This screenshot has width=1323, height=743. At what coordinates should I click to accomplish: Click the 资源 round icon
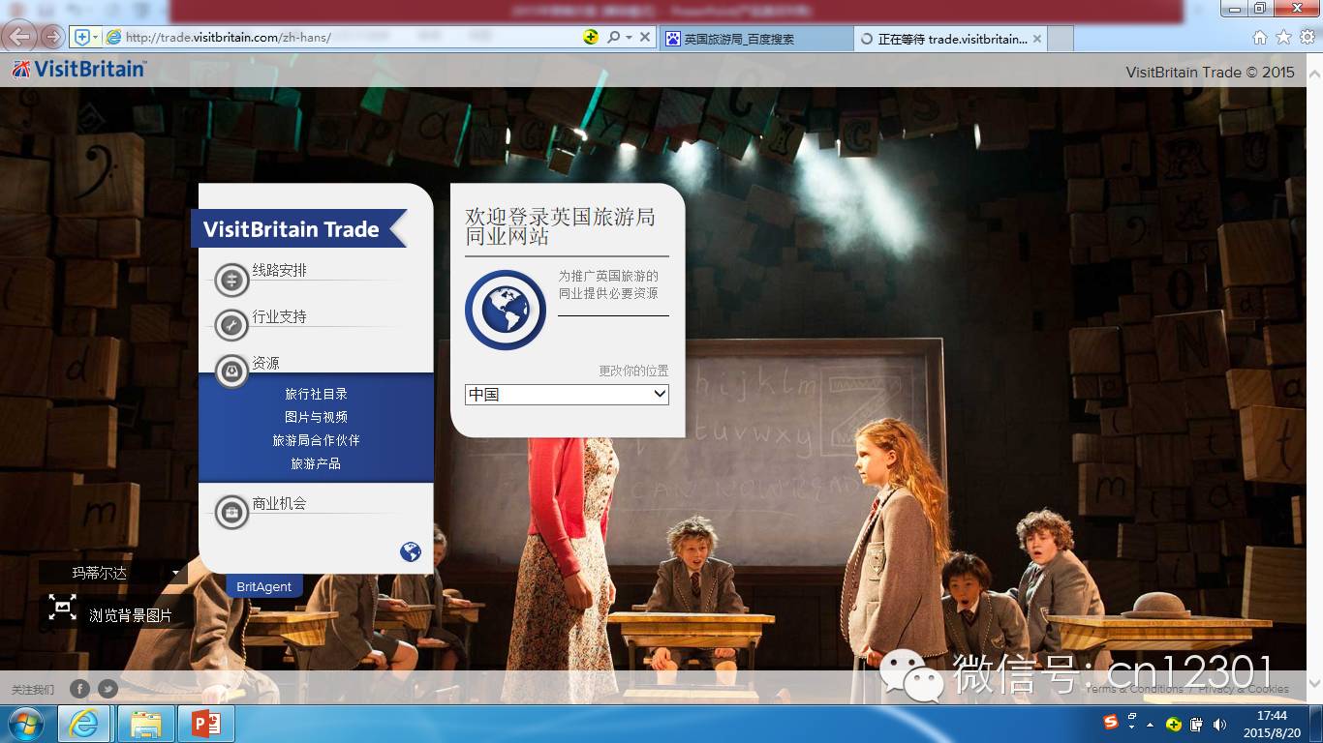click(231, 371)
